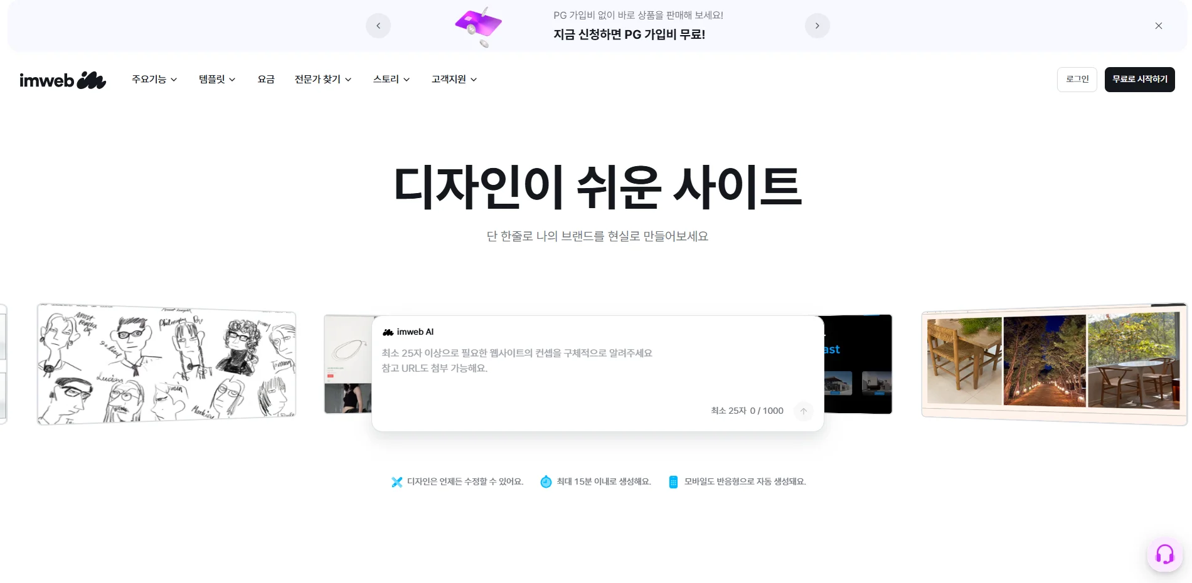Click the '최대 15분 이내로 생성해요.' text
Viewport: 1192px width, 583px height.
604,482
